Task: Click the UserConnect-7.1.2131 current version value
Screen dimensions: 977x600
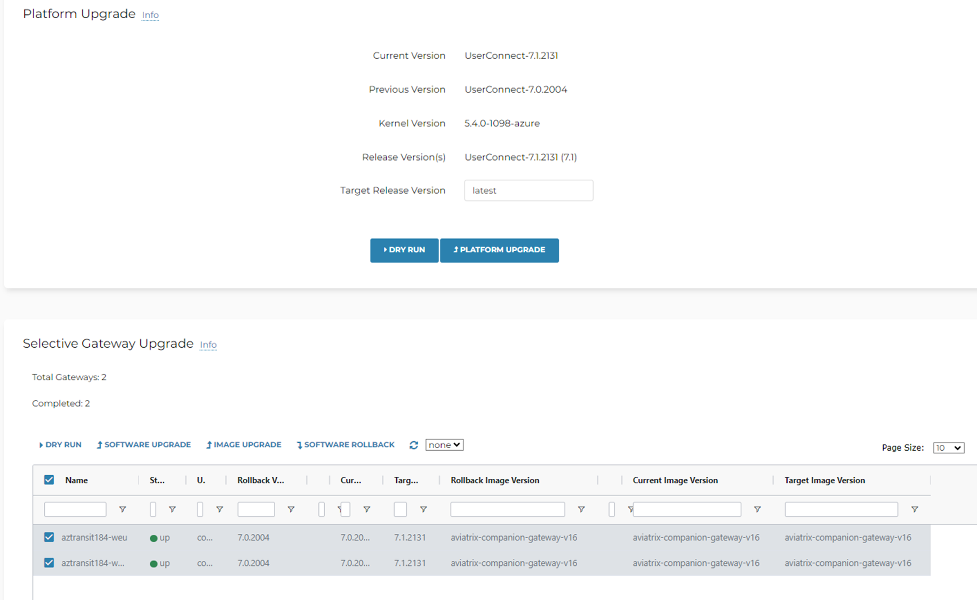Action: (511, 55)
